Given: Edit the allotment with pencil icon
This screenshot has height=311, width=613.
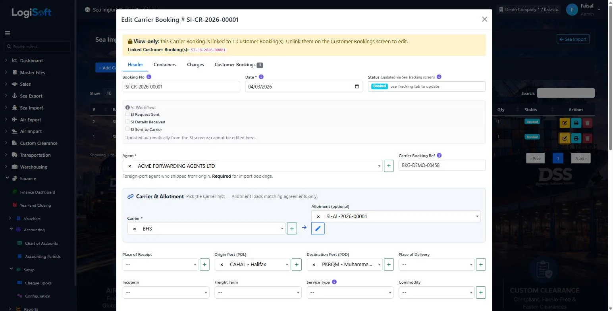Looking at the screenshot, I should click(318, 228).
